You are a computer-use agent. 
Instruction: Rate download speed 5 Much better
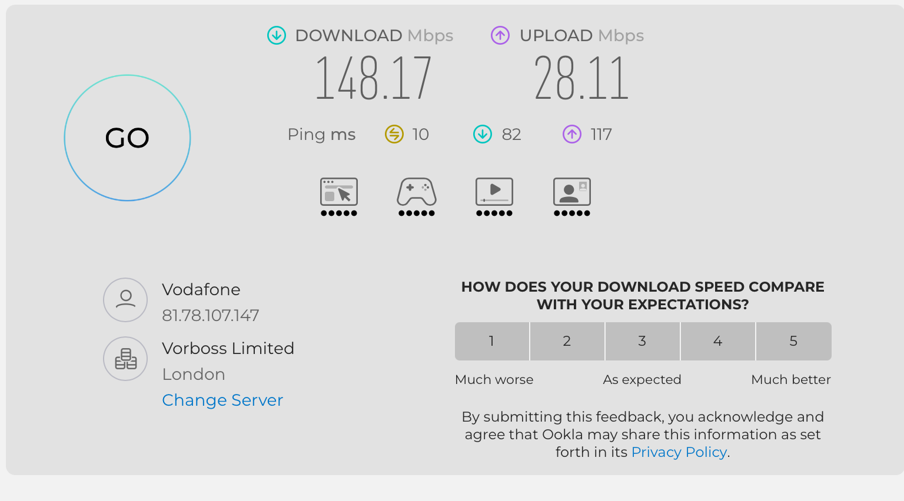[x=794, y=341]
